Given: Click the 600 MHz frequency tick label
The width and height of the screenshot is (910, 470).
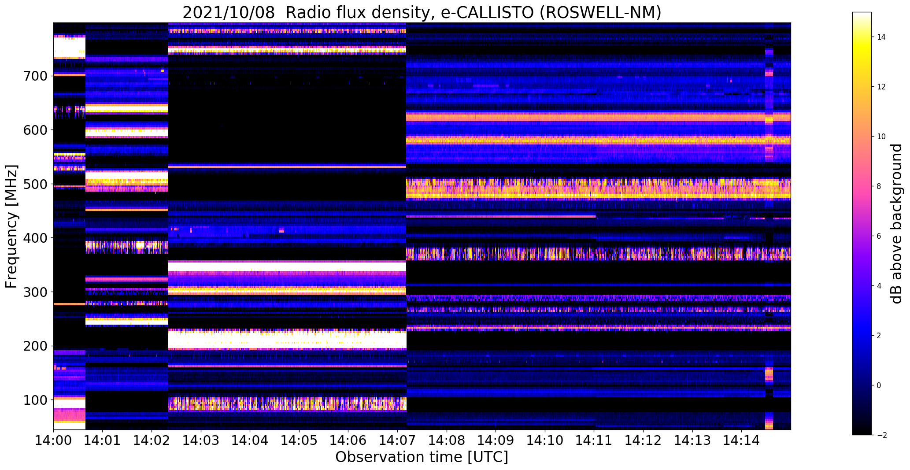Looking at the screenshot, I should click(34, 130).
